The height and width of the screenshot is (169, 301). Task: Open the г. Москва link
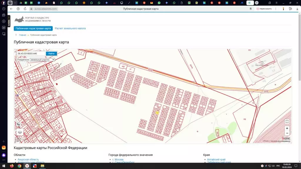118,159
